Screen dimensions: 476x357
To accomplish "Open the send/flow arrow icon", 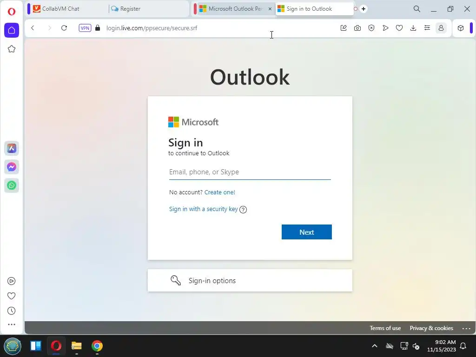I will click(385, 28).
